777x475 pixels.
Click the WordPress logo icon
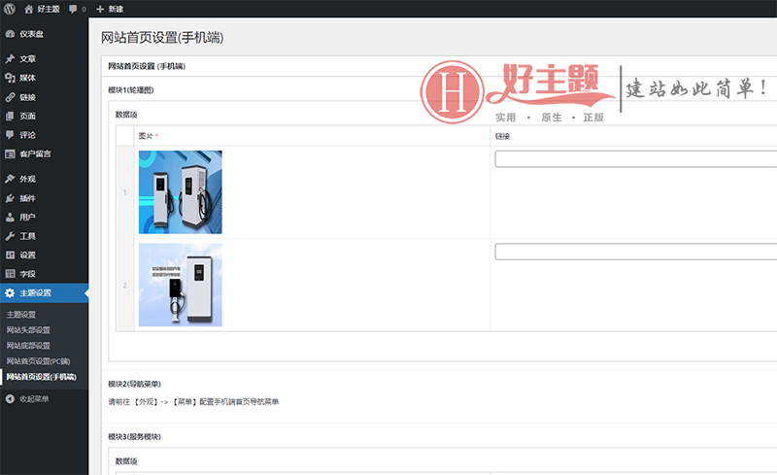point(10,9)
